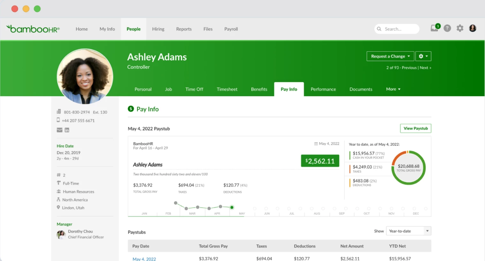Open the profile gear actions dropdown
This screenshot has height=261, width=485.
(x=423, y=56)
